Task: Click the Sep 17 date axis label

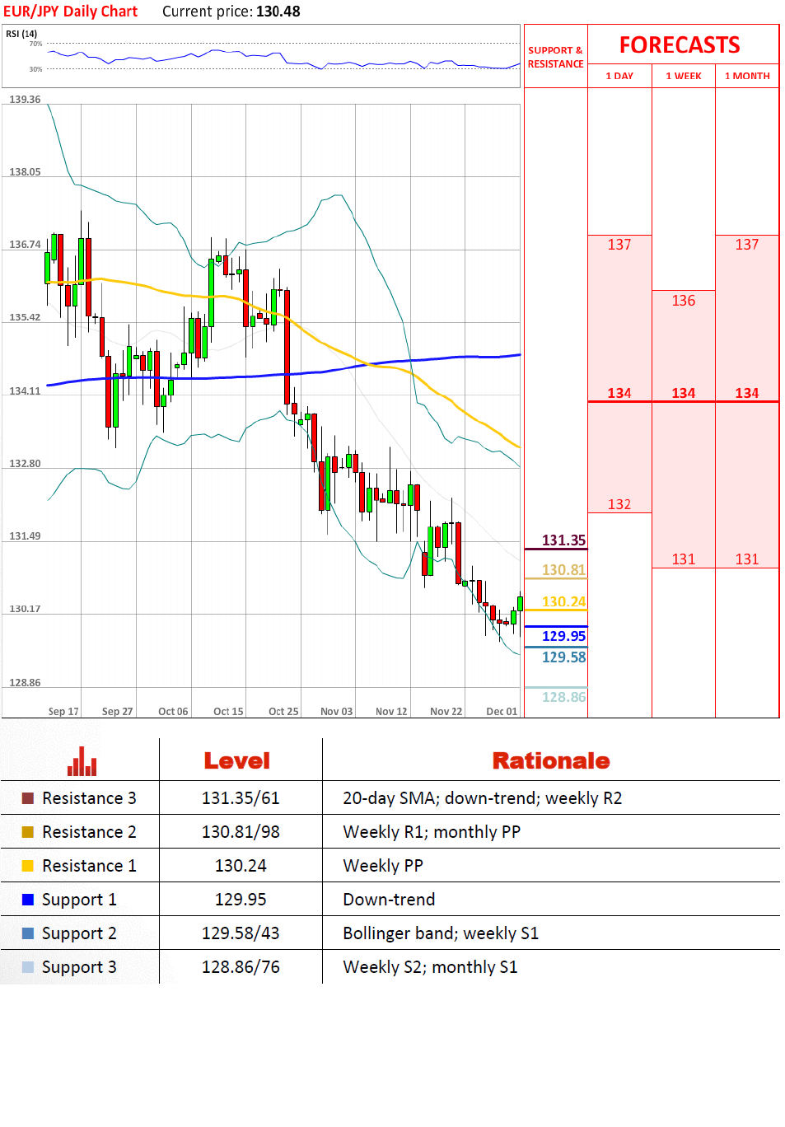Action: pyautogui.click(x=63, y=712)
